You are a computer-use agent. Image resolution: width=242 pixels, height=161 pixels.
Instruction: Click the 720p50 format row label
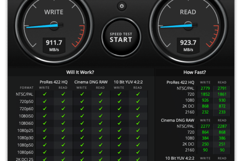26,102
